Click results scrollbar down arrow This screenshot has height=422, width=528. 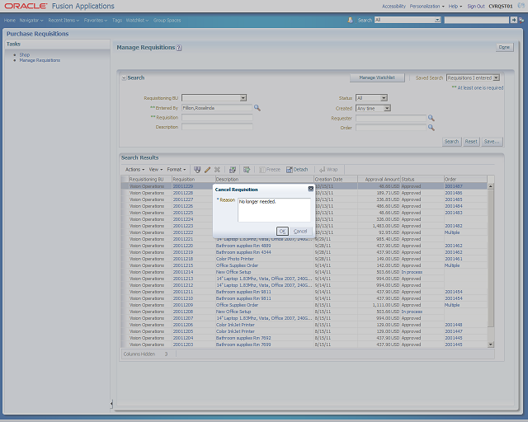coord(491,345)
